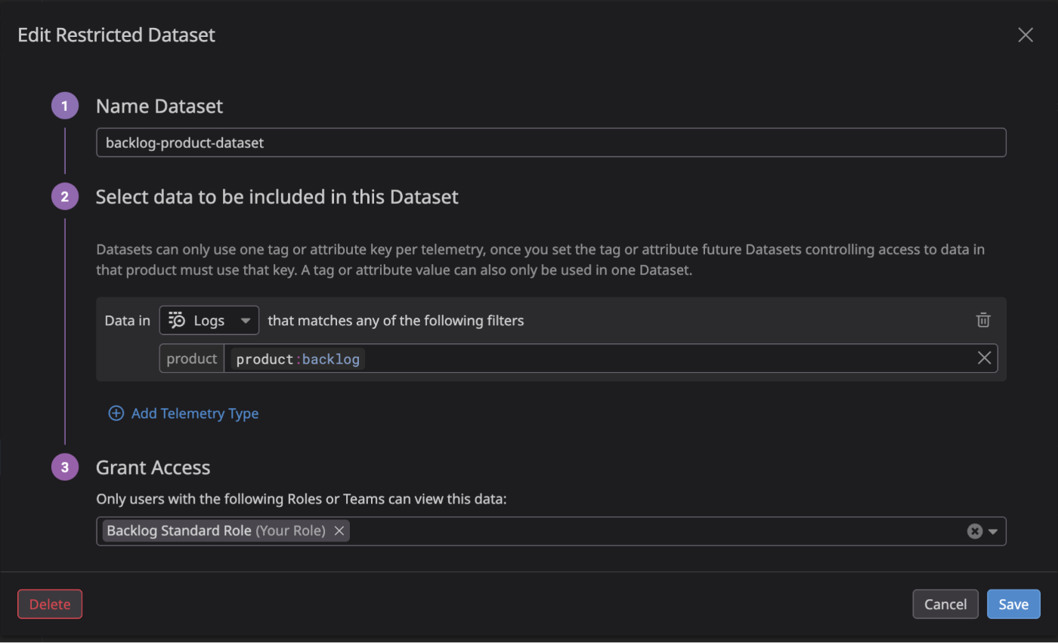Click the Logs telemetry icon
1058x643 pixels.
[177, 320]
